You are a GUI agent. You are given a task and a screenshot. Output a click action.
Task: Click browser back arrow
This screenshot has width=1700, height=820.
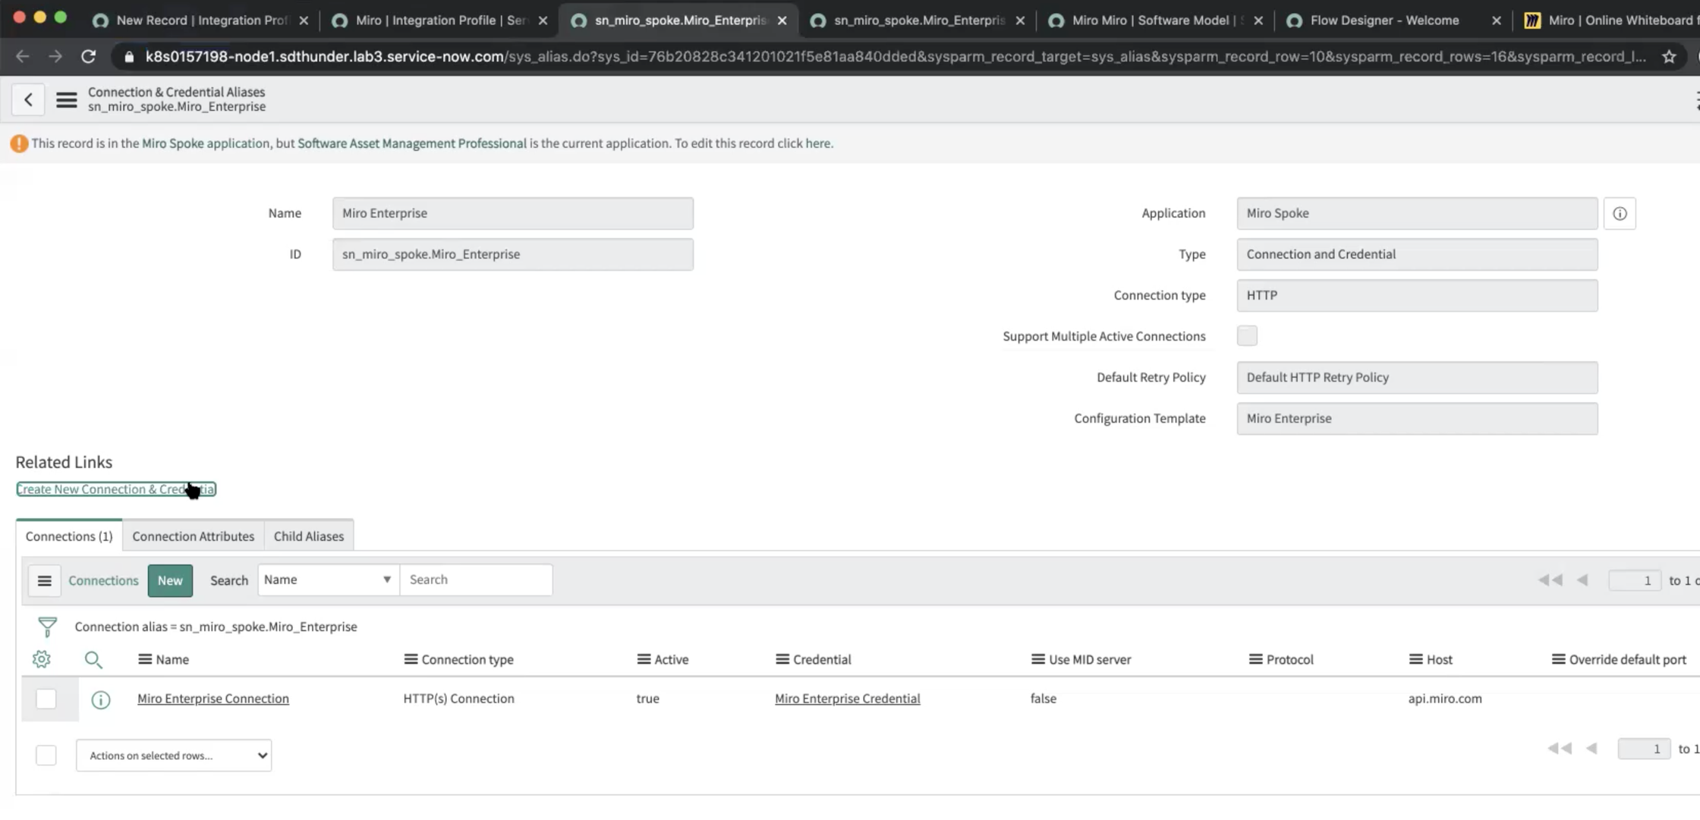[x=22, y=56]
